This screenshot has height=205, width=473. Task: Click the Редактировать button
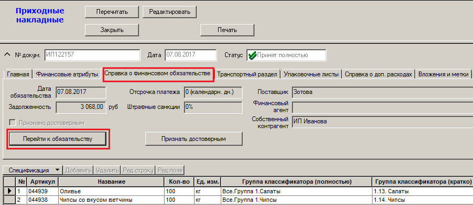click(169, 12)
